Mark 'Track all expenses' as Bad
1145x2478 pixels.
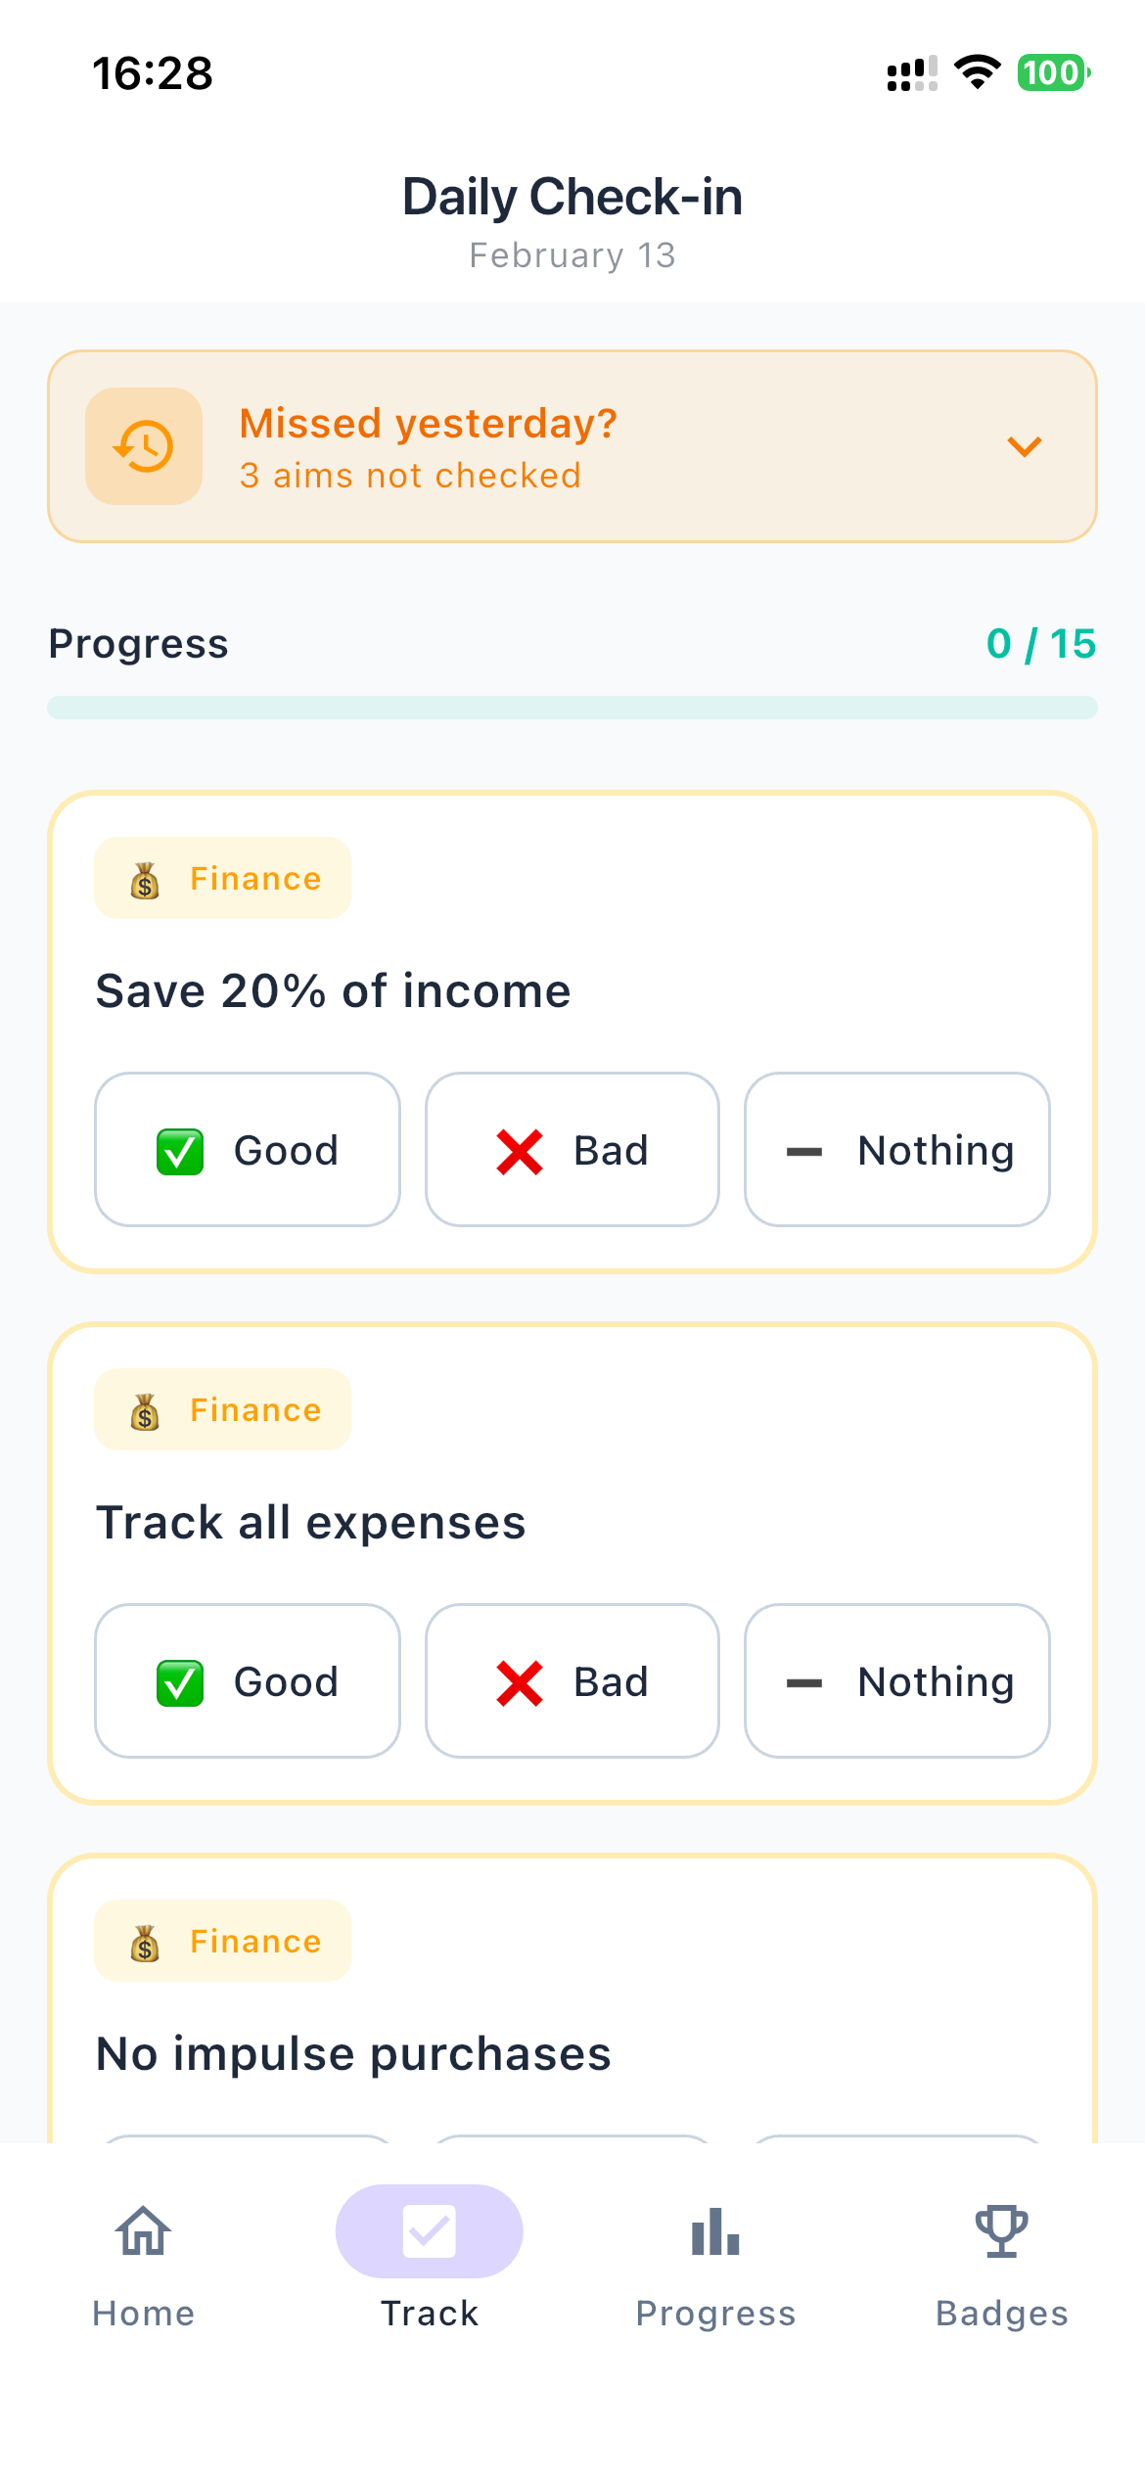click(x=571, y=1681)
